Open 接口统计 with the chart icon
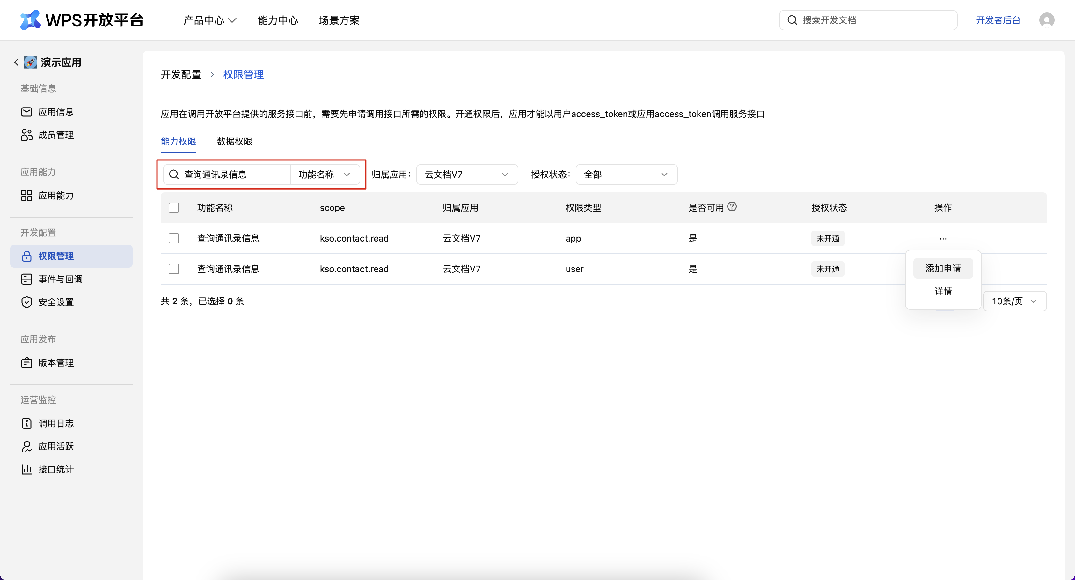 [x=55, y=469]
